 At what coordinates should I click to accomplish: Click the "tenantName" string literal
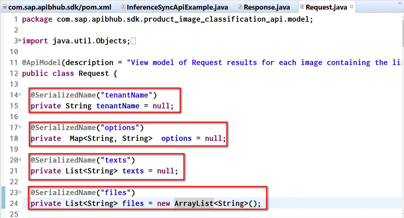tap(127, 95)
